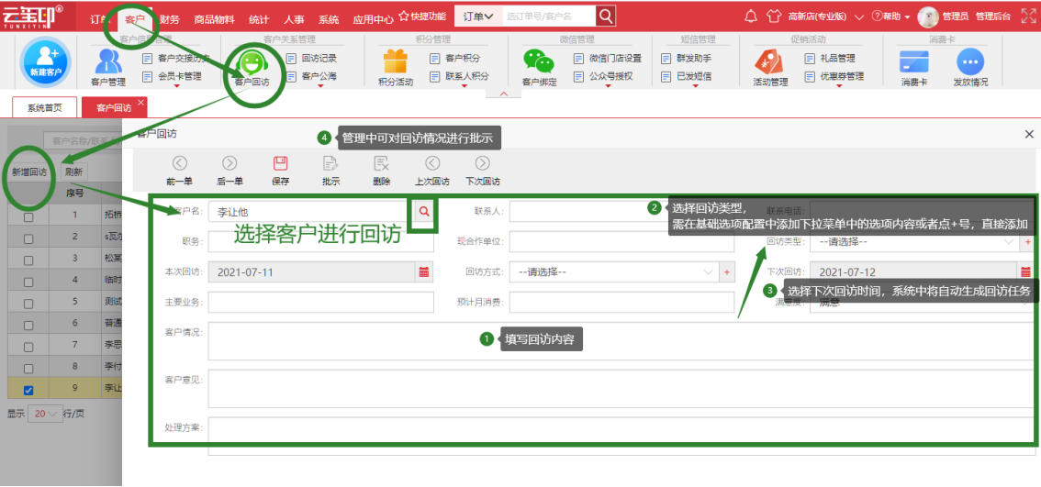Collapse the ribbon with the up chevron

point(503,94)
